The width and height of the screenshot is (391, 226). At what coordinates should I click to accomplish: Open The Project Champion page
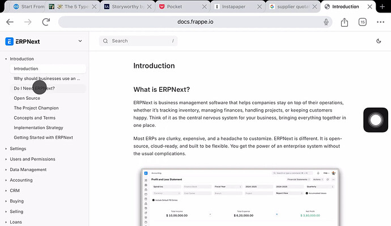click(x=48, y=108)
